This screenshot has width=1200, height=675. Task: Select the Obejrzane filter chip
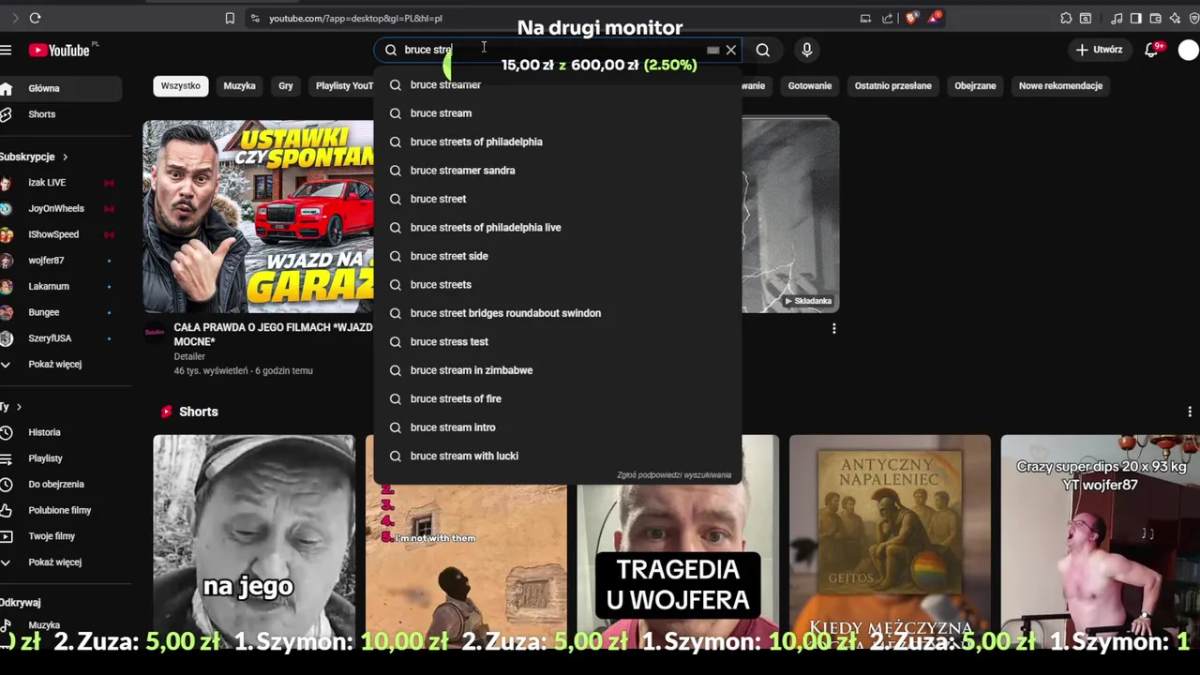[975, 85]
